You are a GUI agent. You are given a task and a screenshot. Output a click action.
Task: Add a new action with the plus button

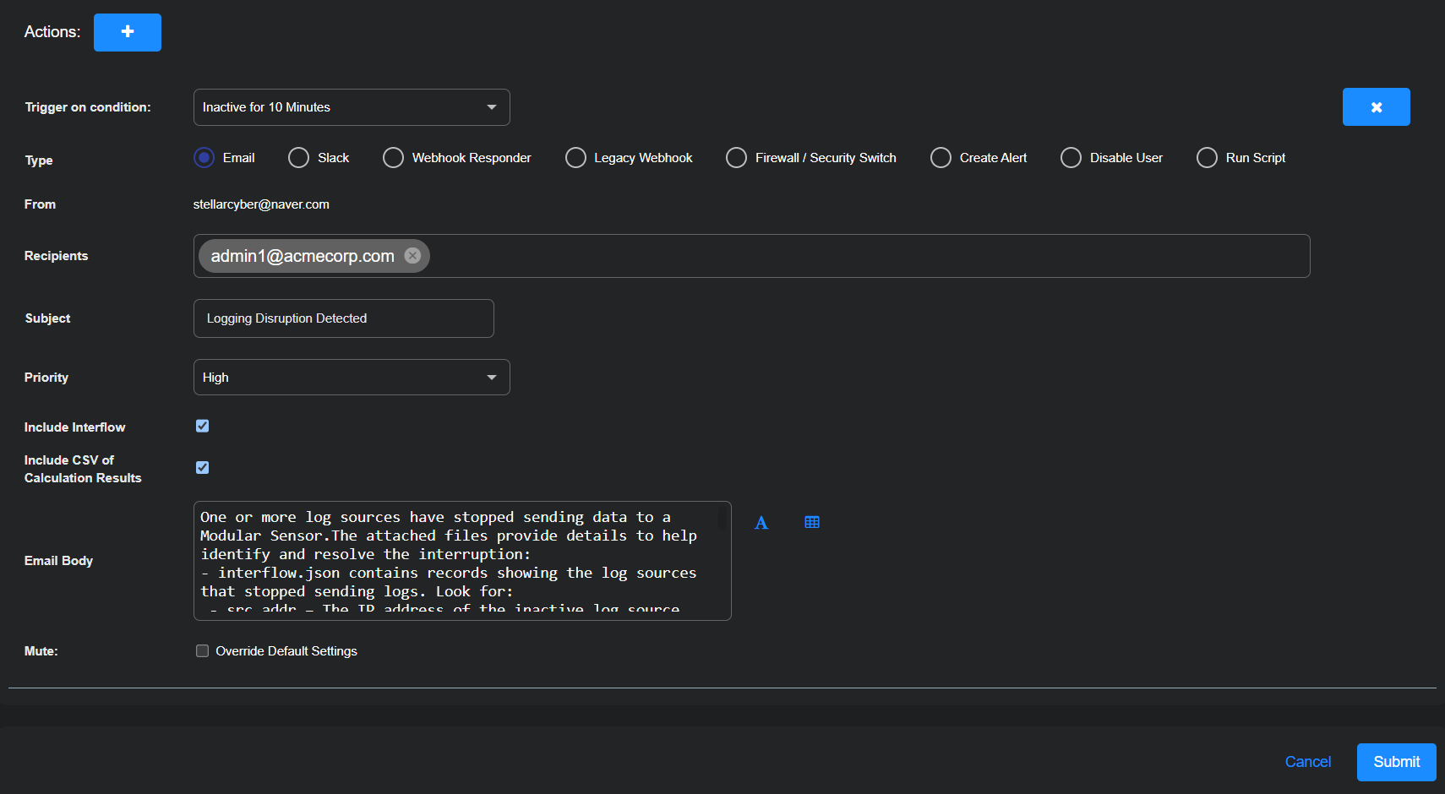point(127,32)
